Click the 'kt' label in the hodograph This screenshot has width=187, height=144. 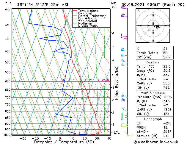pos(138,11)
